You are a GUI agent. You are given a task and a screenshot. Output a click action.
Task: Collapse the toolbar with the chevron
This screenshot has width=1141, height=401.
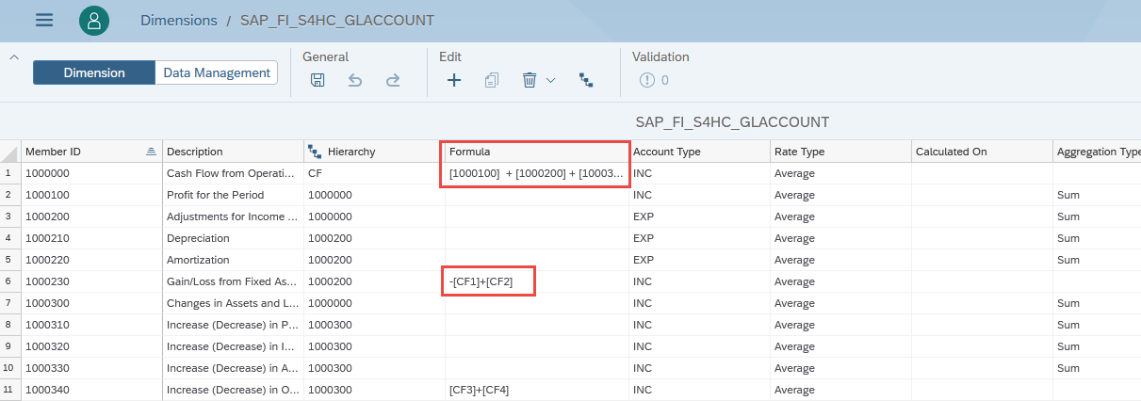pos(14,57)
